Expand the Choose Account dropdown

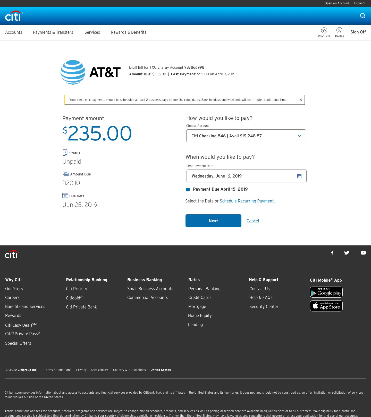click(x=246, y=136)
